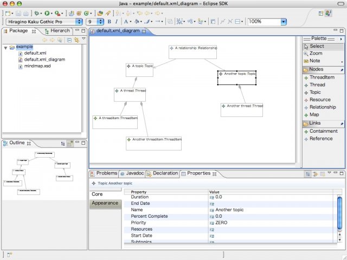
Task: Pick the Reference link tool
Action: 321,139
